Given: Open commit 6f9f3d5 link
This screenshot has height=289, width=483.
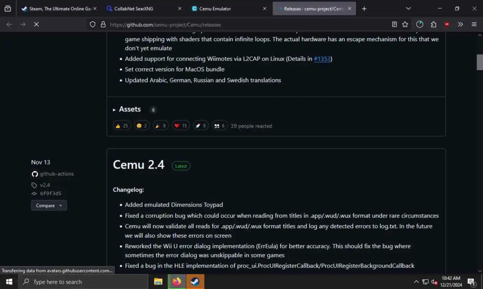Looking at the screenshot, I should click(x=51, y=193).
